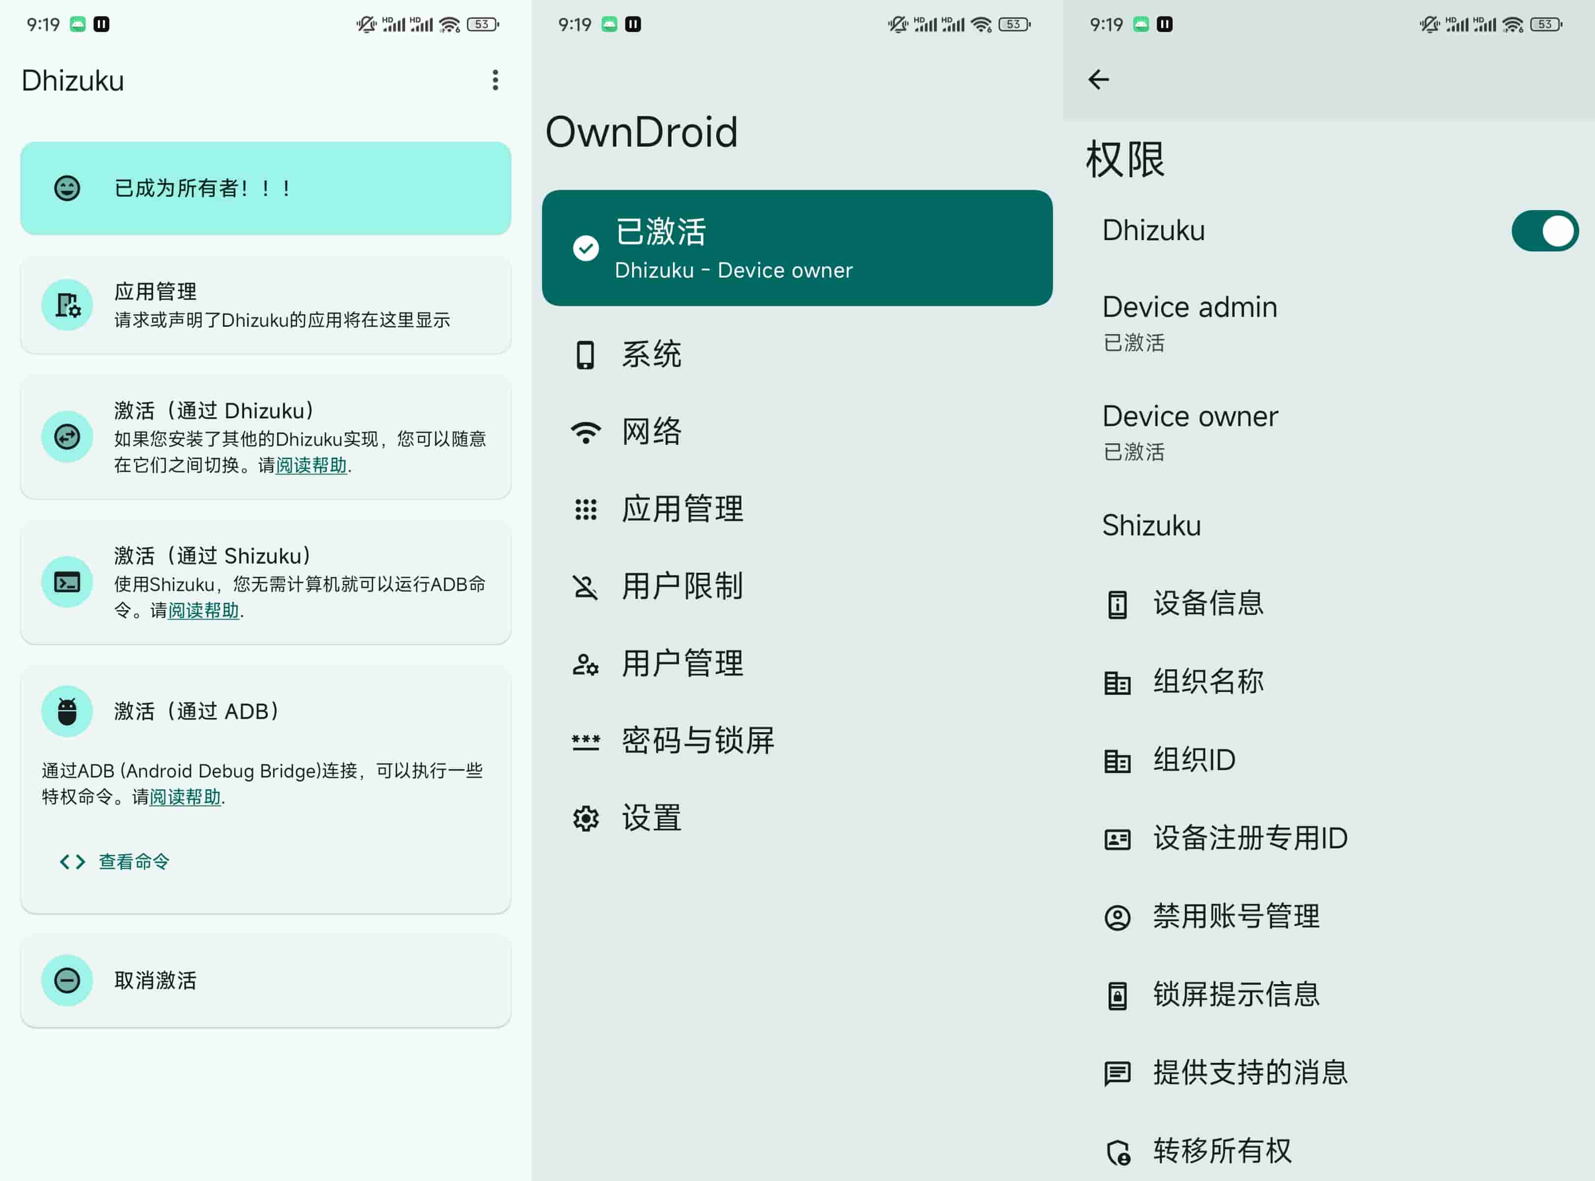Tap the gear icon beside 设置
The width and height of the screenshot is (1595, 1181).
tap(586, 818)
